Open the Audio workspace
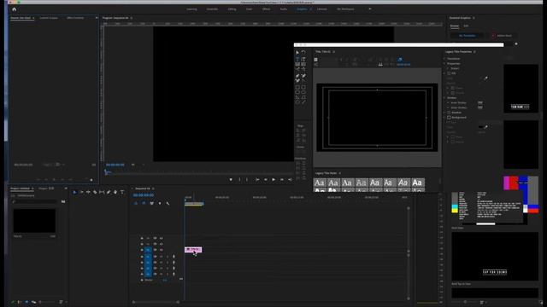 coord(284,9)
